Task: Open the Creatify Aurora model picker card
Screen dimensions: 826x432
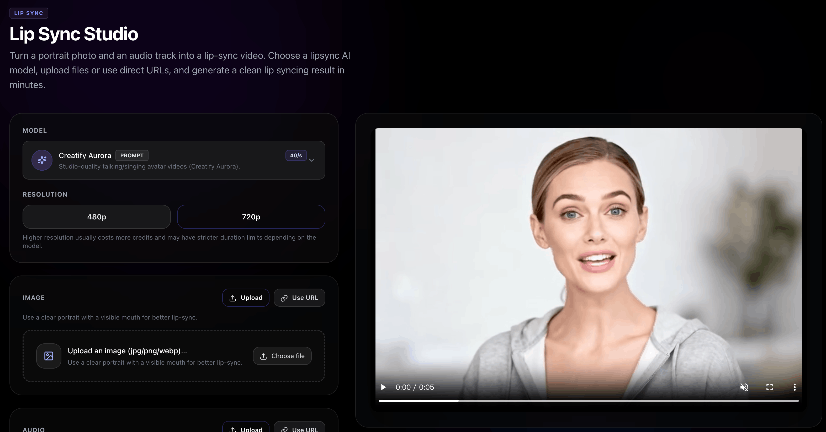Action: coord(174,160)
